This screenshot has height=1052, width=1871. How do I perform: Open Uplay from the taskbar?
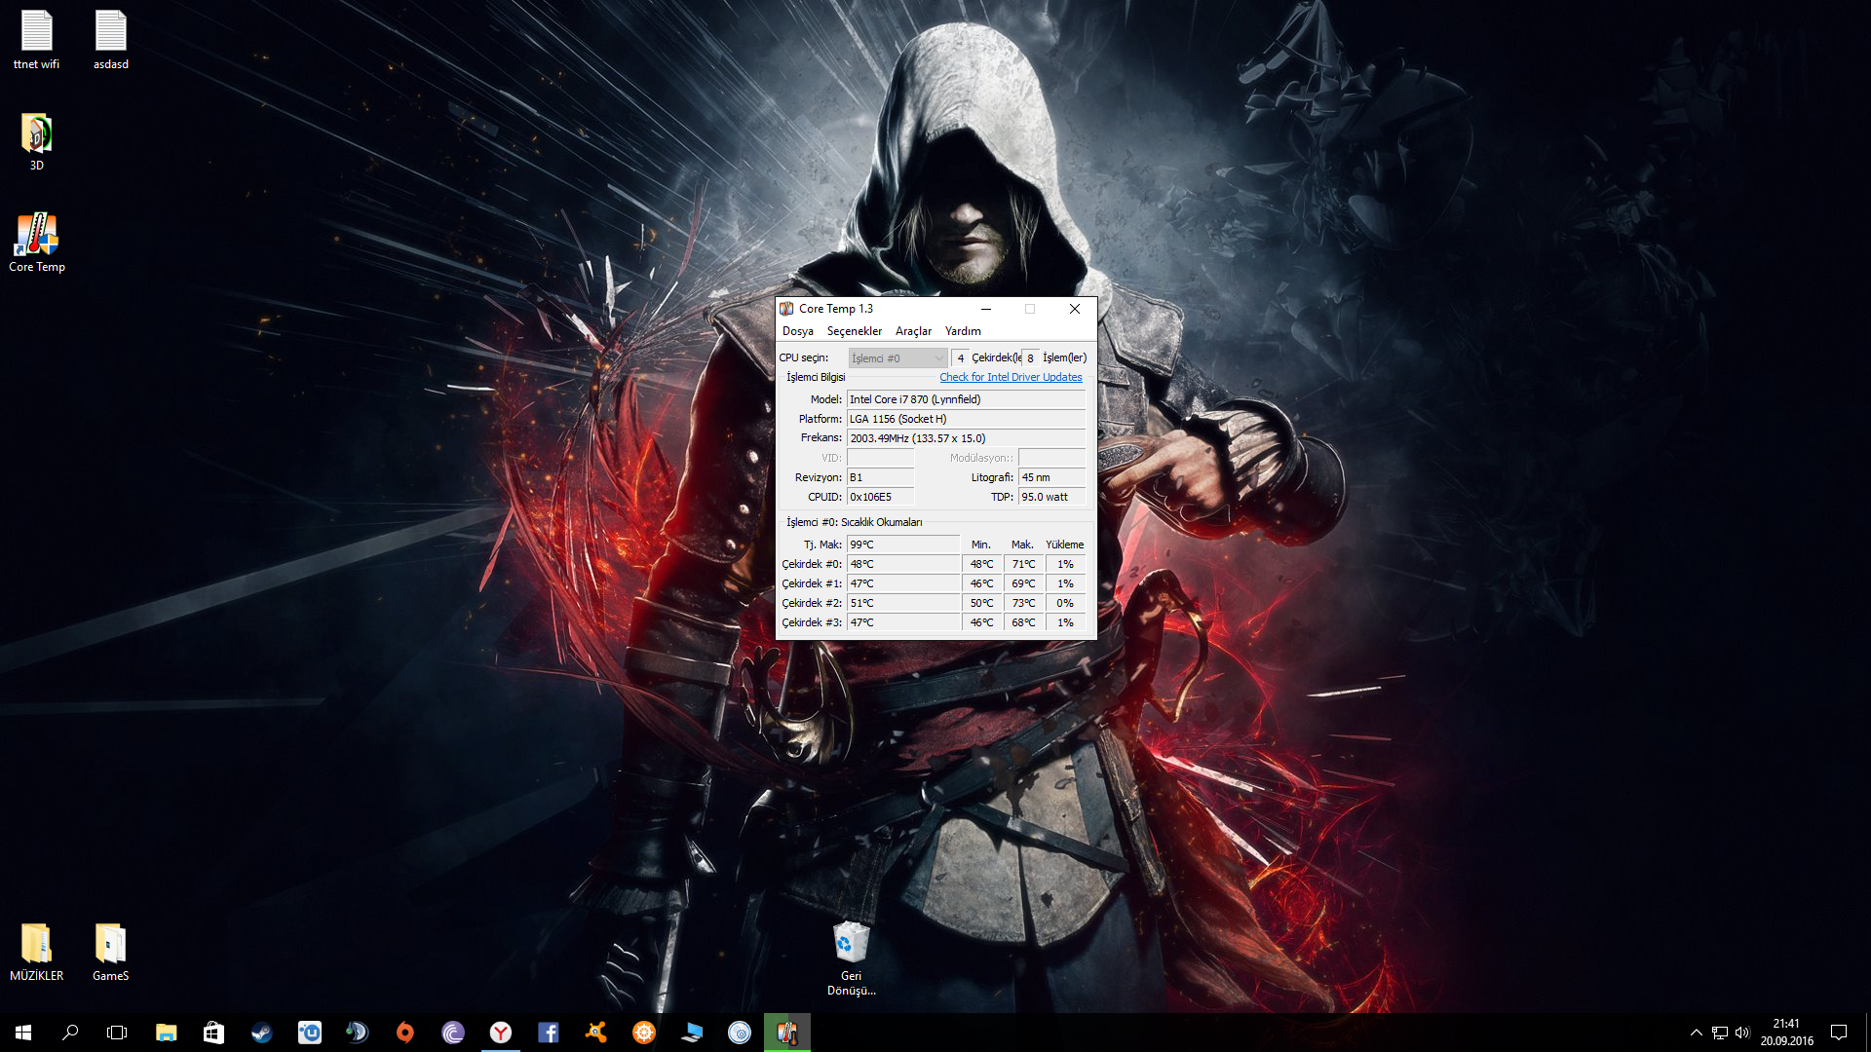click(310, 1033)
